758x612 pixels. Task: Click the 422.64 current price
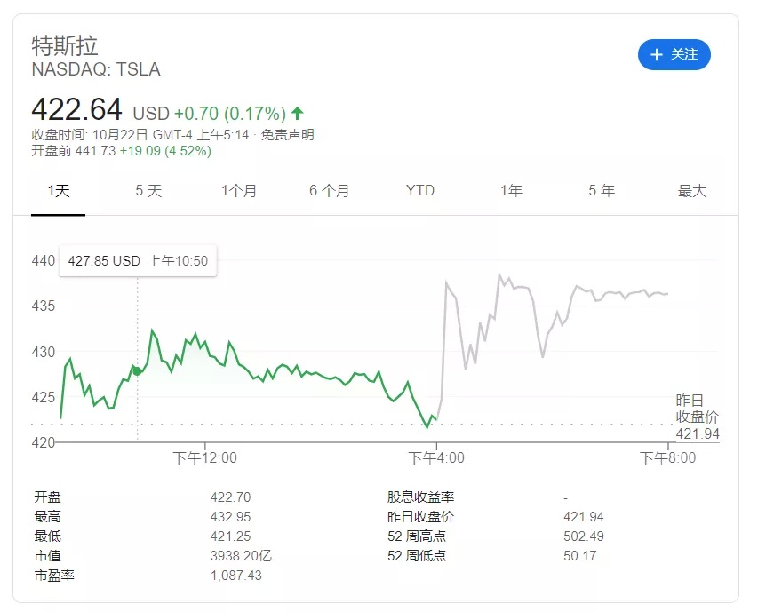pos(76,109)
